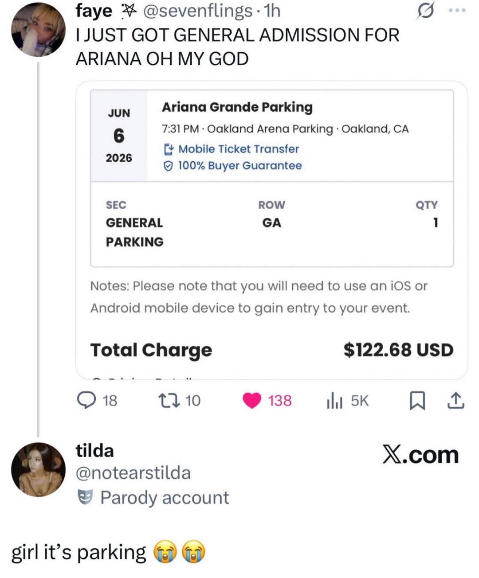The width and height of the screenshot is (479, 578).
Task: Open view analytics showing 5K
Action: coord(335,401)
